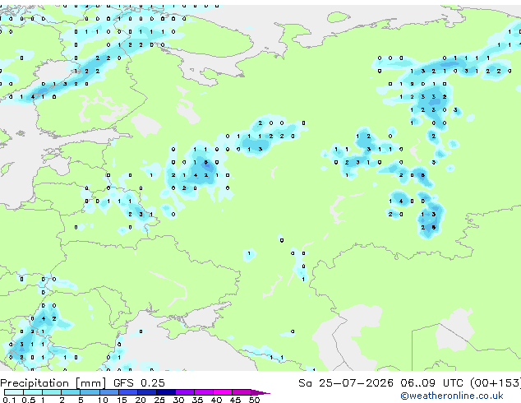Click the '06..09 UTC' time range text

click(431, 383)
